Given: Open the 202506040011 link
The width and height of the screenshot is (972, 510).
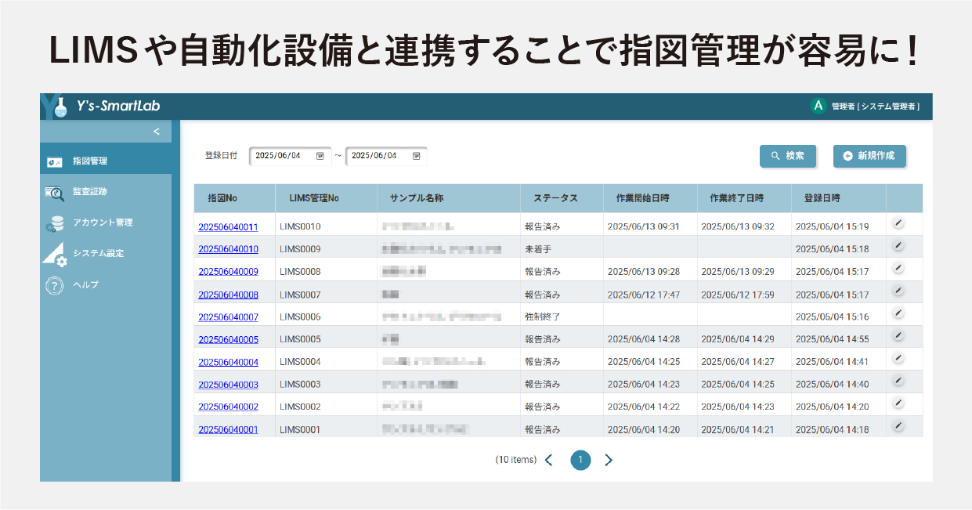Looking at the screenshot, I should [x=228, y=226].
